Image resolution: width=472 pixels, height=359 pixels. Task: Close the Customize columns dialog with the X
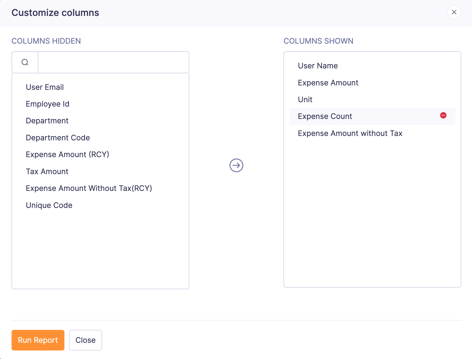coord(454,12)
